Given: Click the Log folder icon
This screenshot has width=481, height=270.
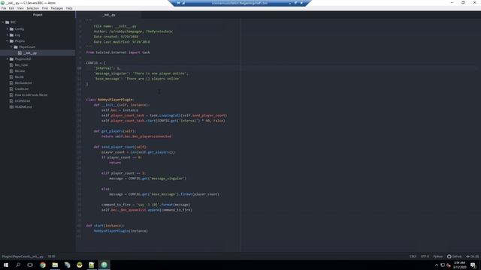Looking at the screenshot, I should (x=12, y=35).
